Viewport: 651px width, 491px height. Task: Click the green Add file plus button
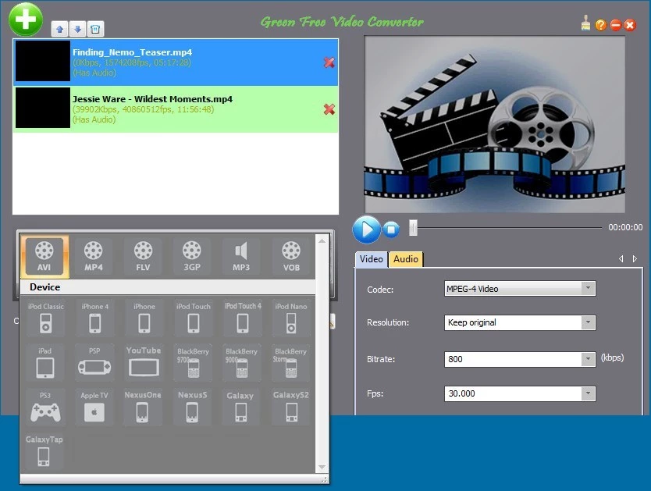[26, 20]
